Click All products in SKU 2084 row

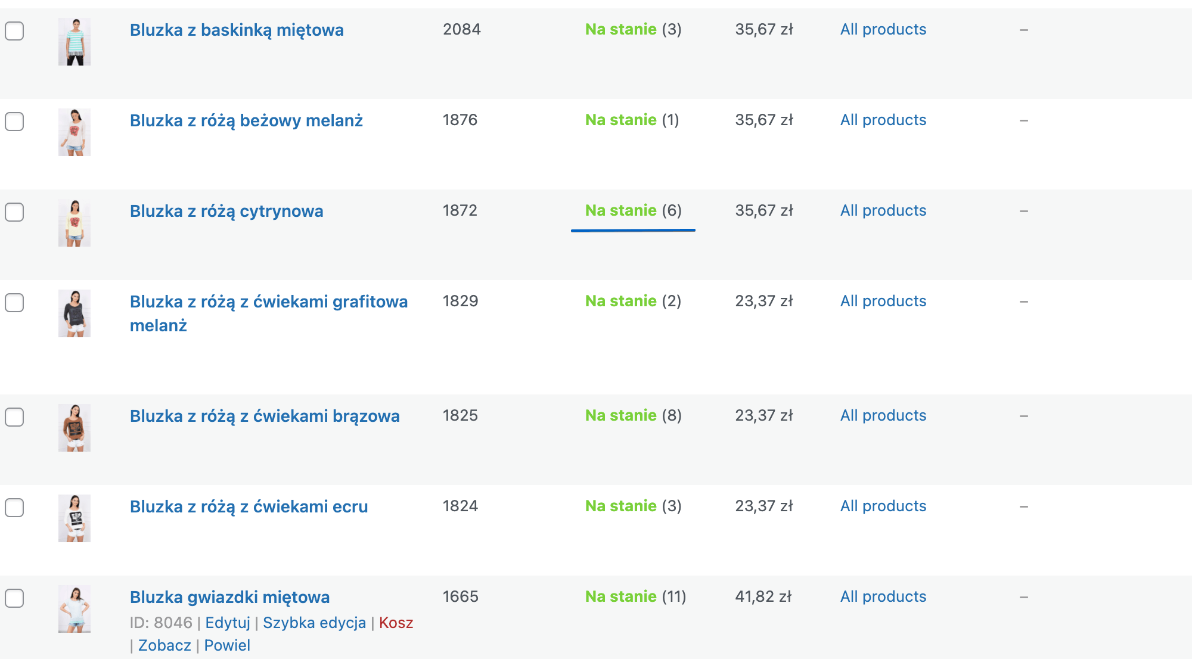coord(883,29)
